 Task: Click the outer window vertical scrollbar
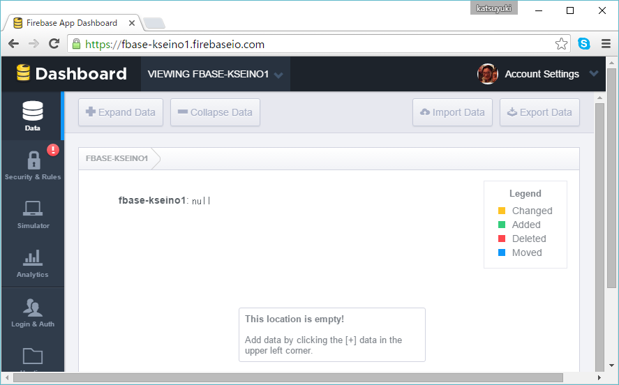[x=611, y=178]
